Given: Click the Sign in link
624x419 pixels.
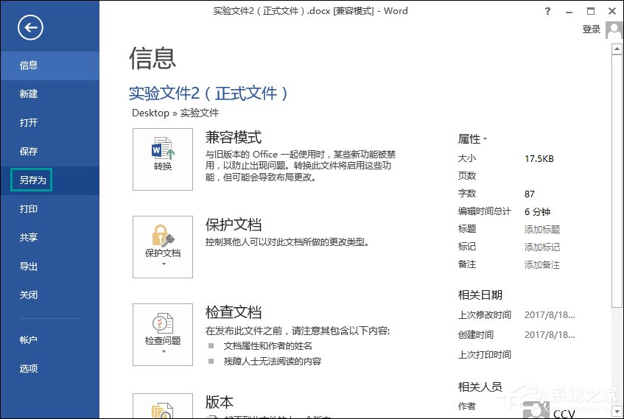Looking at the screenshot, I should coord(591,29).
